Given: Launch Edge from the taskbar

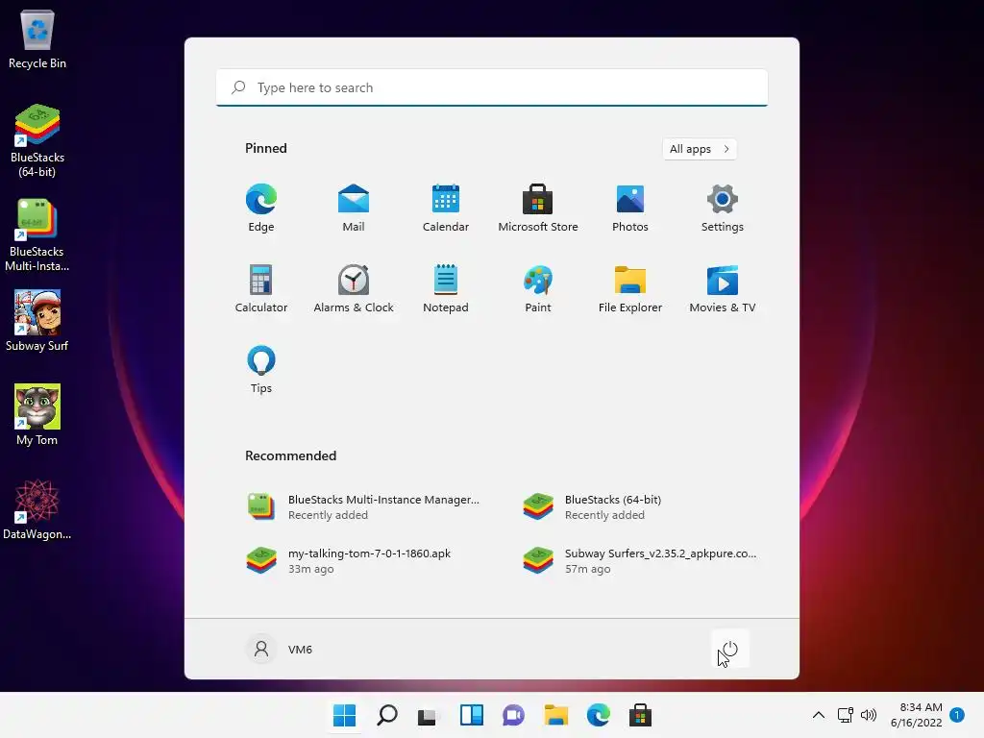Looking at the screenshot, I should 598,715.
